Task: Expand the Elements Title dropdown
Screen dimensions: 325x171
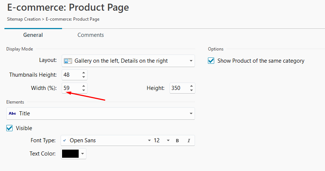Action: [x=191, y=114]
